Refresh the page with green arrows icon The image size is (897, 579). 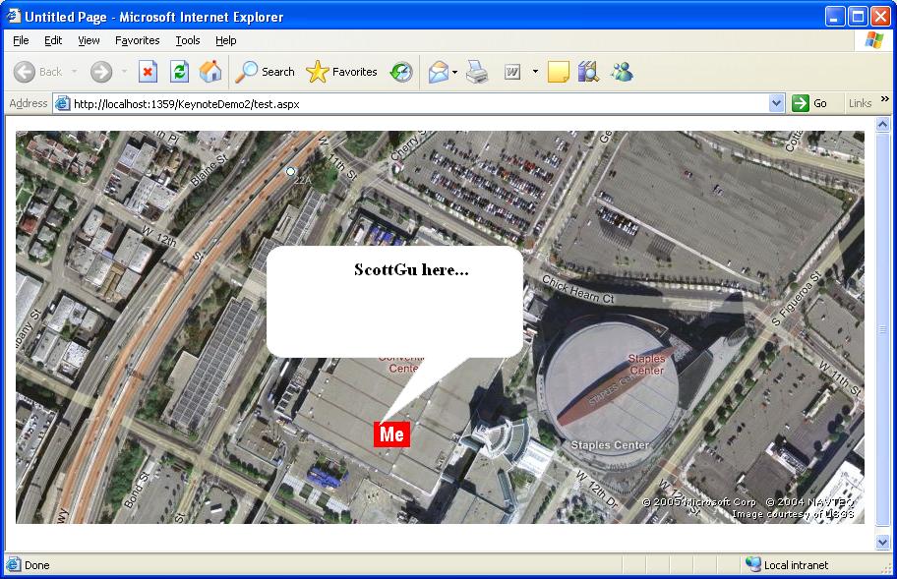[x=179, y=72]
